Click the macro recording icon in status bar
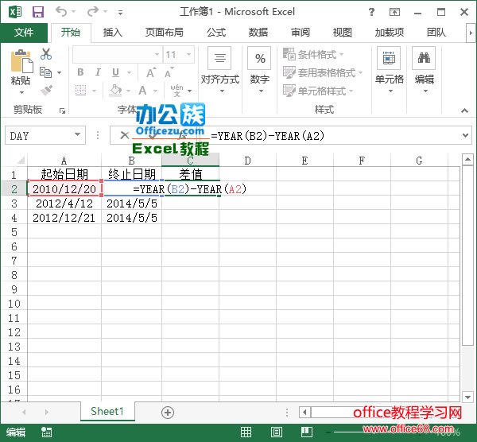The width and height of the screenshot is (477, 442). [47, 432]
